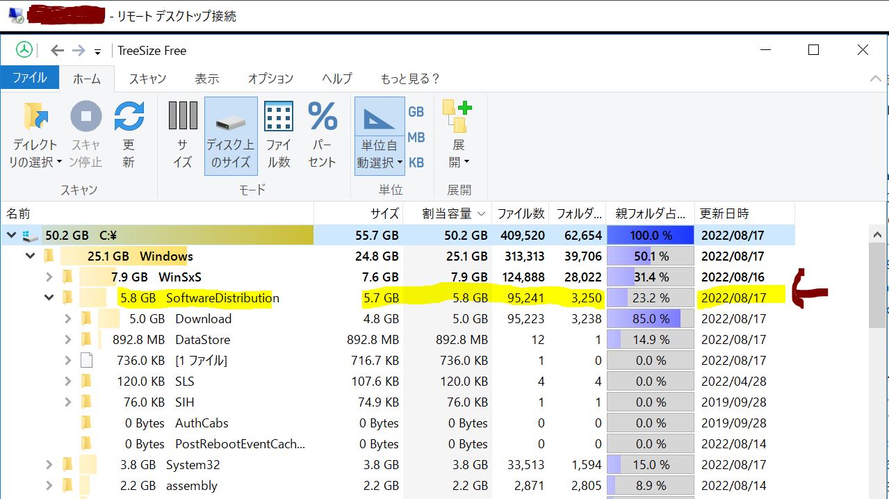Sort by the Allocated column header
This screenshot has width=889, height=499.
click(x=447, y=214)
